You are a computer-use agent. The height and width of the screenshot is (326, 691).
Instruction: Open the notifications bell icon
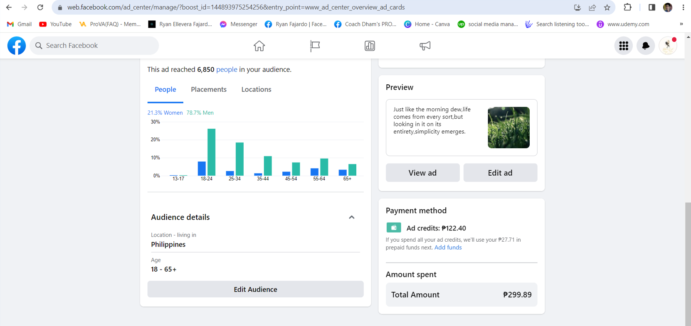tap(645, 46)
